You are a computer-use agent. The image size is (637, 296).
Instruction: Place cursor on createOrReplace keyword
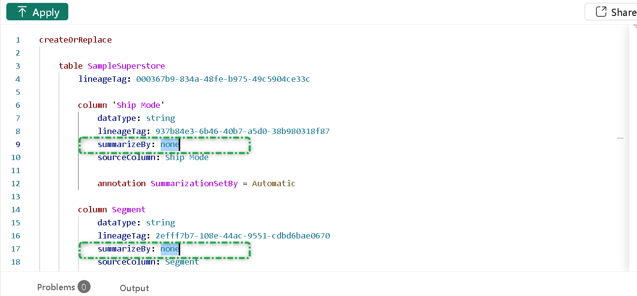[75, 40]
